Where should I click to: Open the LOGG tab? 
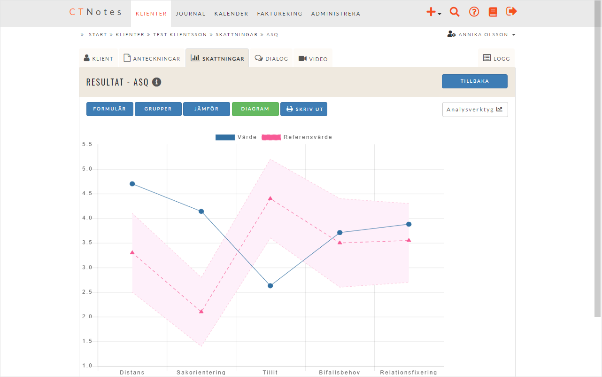(x=496, y=58)
